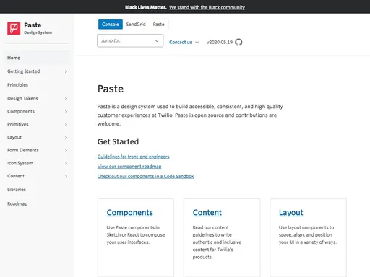Screen dimensions: 370x277
Task: Click the Paste logo icon
Action: click(x=14, y=28)
